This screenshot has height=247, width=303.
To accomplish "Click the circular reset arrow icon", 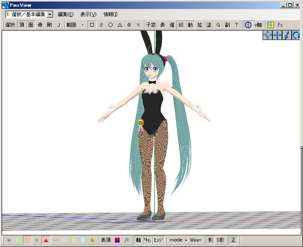I will pyautogui.click(x=296, y=35).
